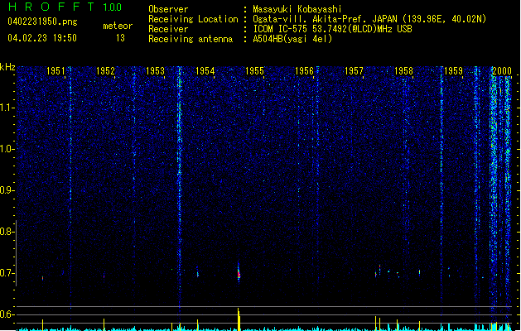Image resolution: width=521 pixels, height=331 pixels.
Task: Click the meteor count value 13
Action: pos(120,38)
